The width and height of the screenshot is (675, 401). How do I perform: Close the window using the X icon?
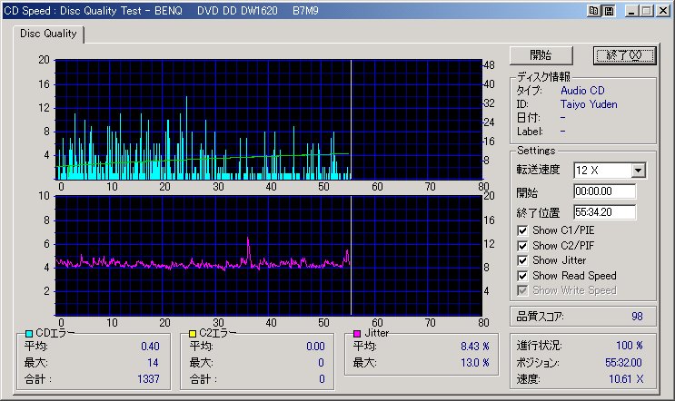[x=661, y=10]
